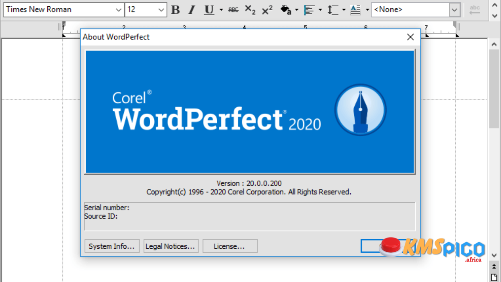Click the Source ID label
This screenshot has height=282, width=501.
(101, 216)
